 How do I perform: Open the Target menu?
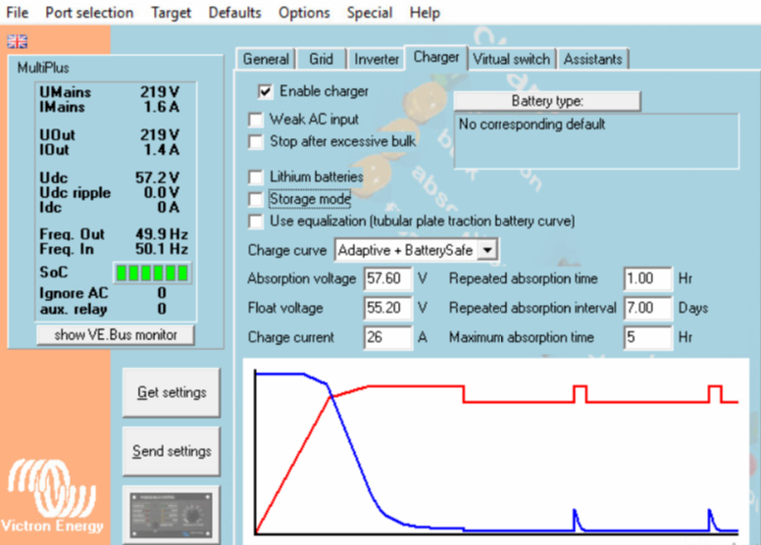point(171,12)
